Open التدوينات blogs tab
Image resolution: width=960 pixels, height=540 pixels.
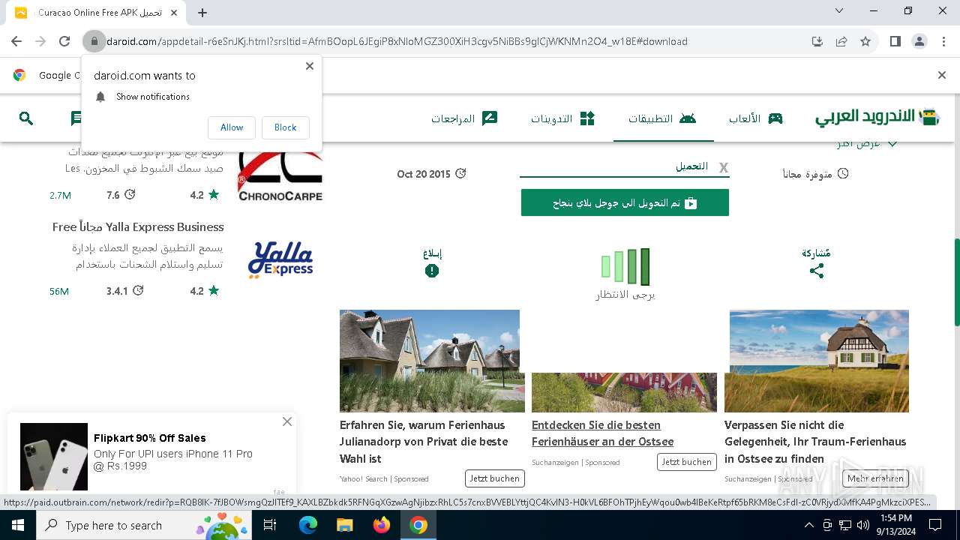[562, 118]
